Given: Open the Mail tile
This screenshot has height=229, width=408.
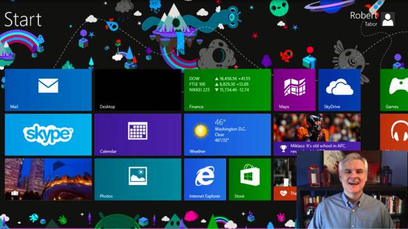Looking at the screenshot, I should click(48, 90).
